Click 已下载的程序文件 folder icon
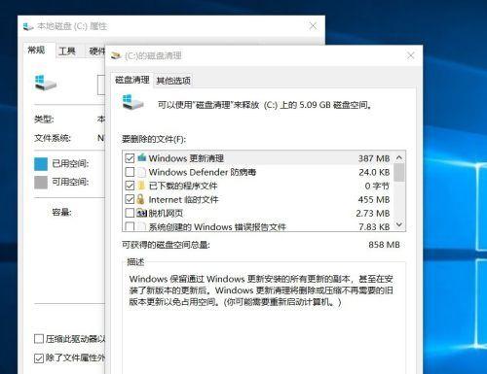The width and height of the screenshot is (487, 374). click(x=141, y=186)
